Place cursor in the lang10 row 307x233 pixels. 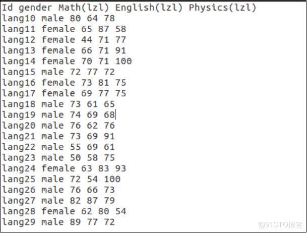[58, 19]
